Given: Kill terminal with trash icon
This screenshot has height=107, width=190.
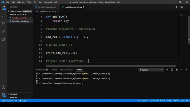Looking at the screenshot, I should [177, 70].
